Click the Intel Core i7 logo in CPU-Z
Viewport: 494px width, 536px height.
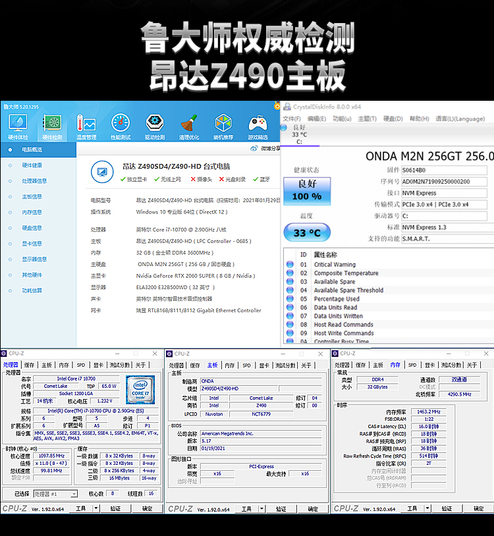[140, 390]
